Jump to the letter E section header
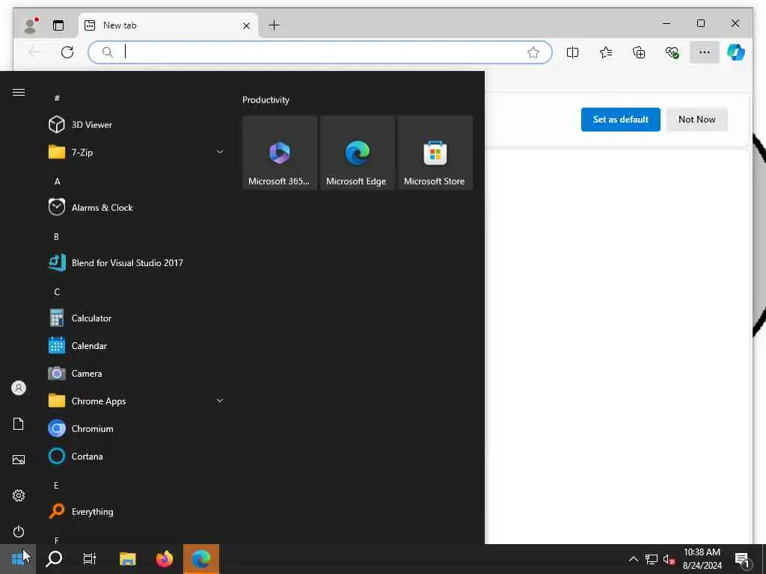Image resolution: width=766 pixels, height=574 pixels. (x=56, y=485)
